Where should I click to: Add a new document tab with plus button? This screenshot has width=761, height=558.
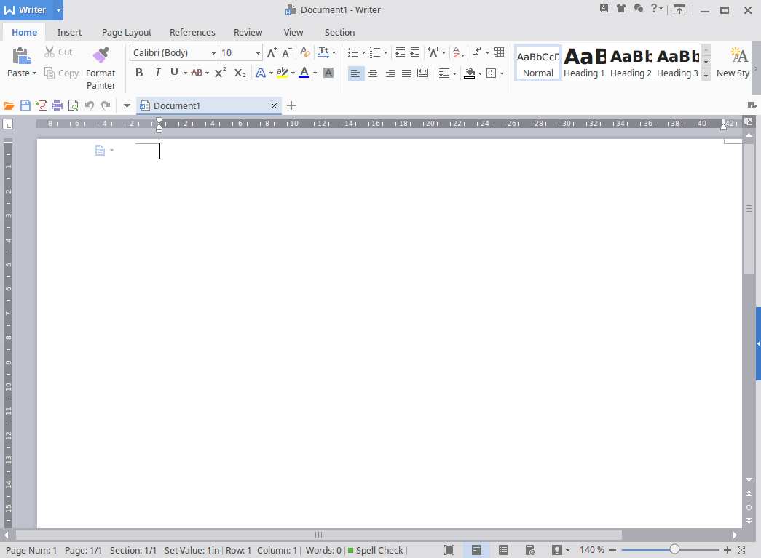(291, 105)
